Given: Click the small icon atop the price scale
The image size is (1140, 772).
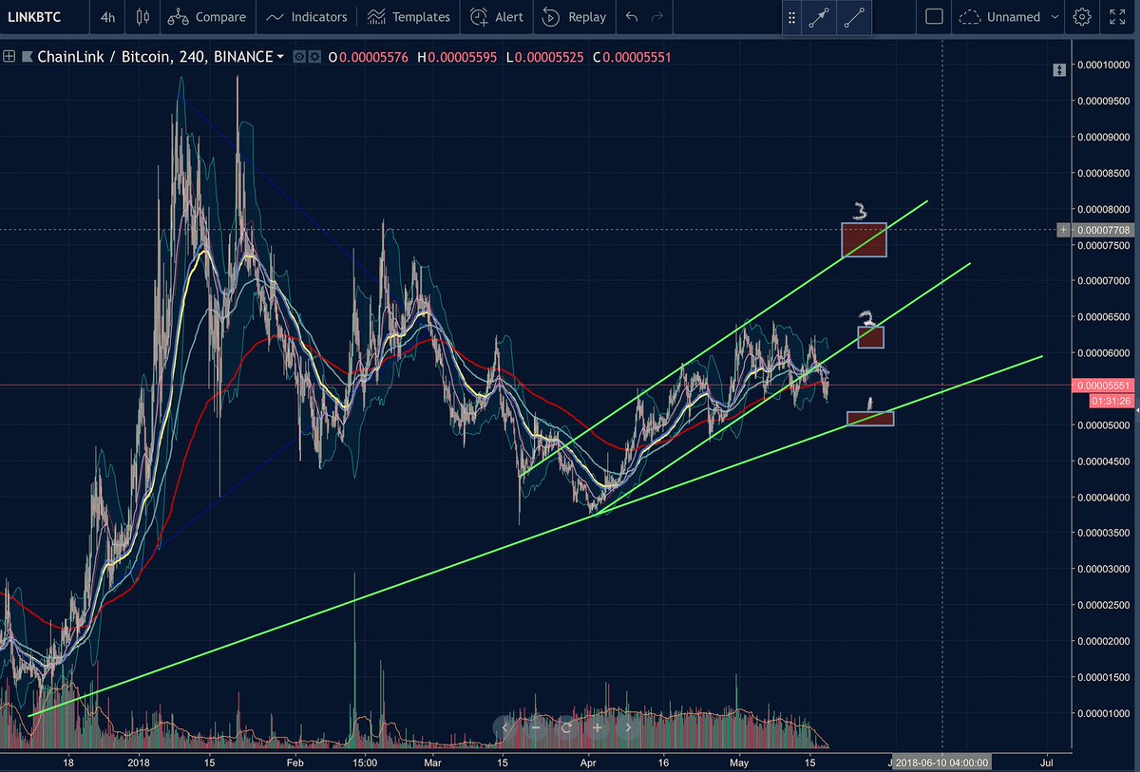Looking at the screenshot, I should point(1059,70).
